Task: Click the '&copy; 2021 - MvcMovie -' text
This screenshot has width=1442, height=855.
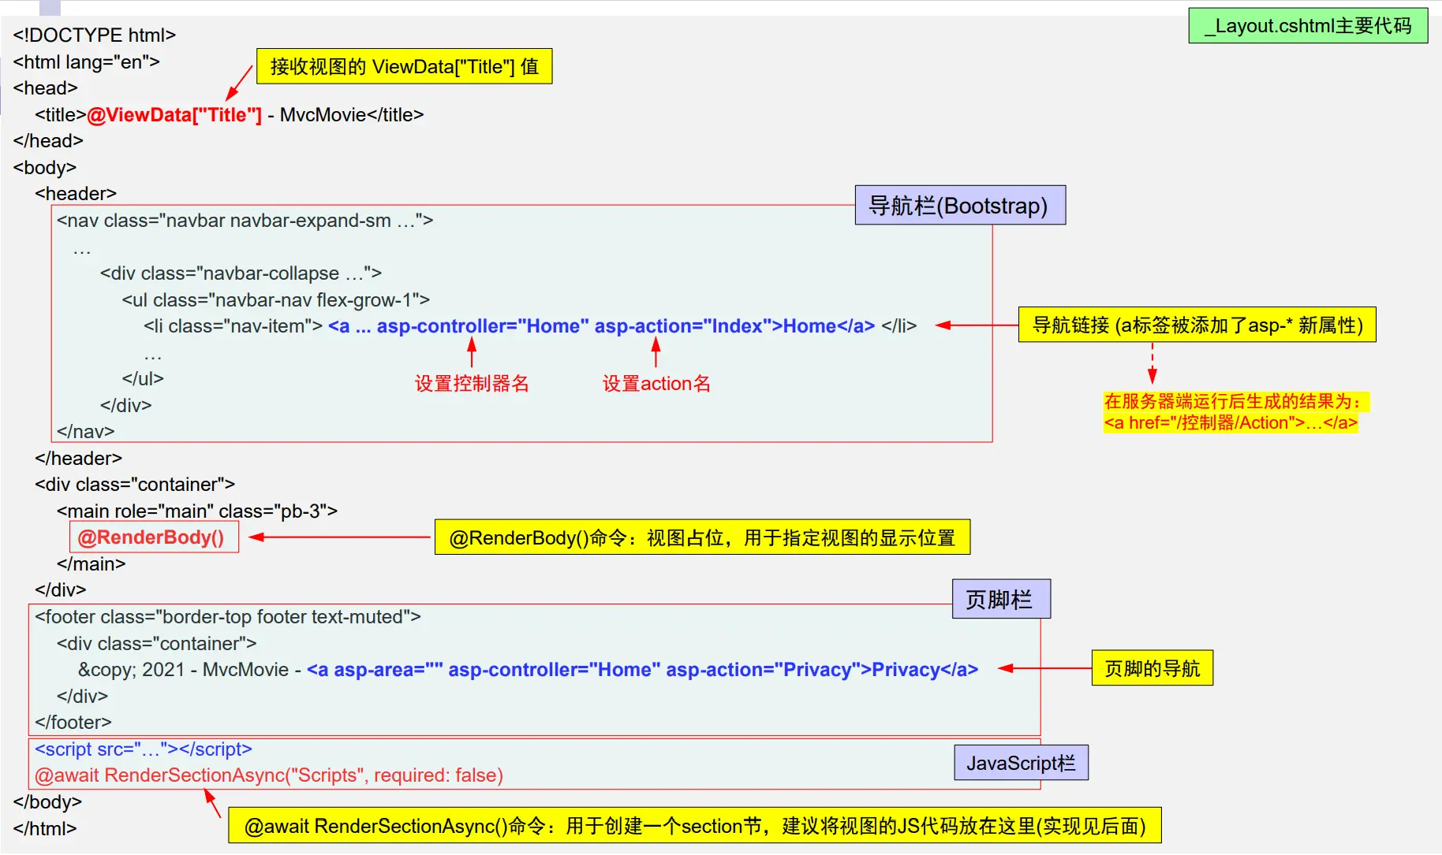Action: click(189, 670)
